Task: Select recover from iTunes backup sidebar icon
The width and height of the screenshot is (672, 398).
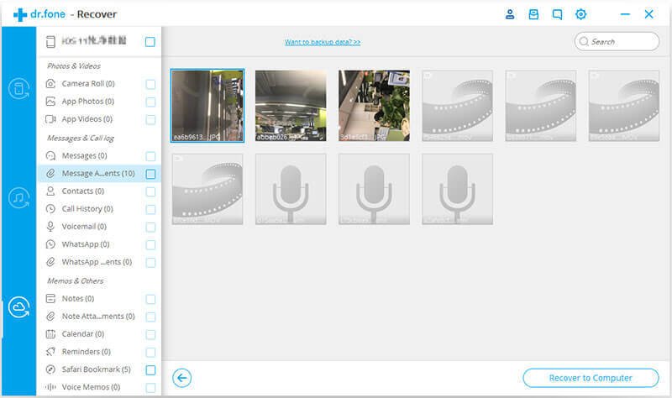Action: 18,198
